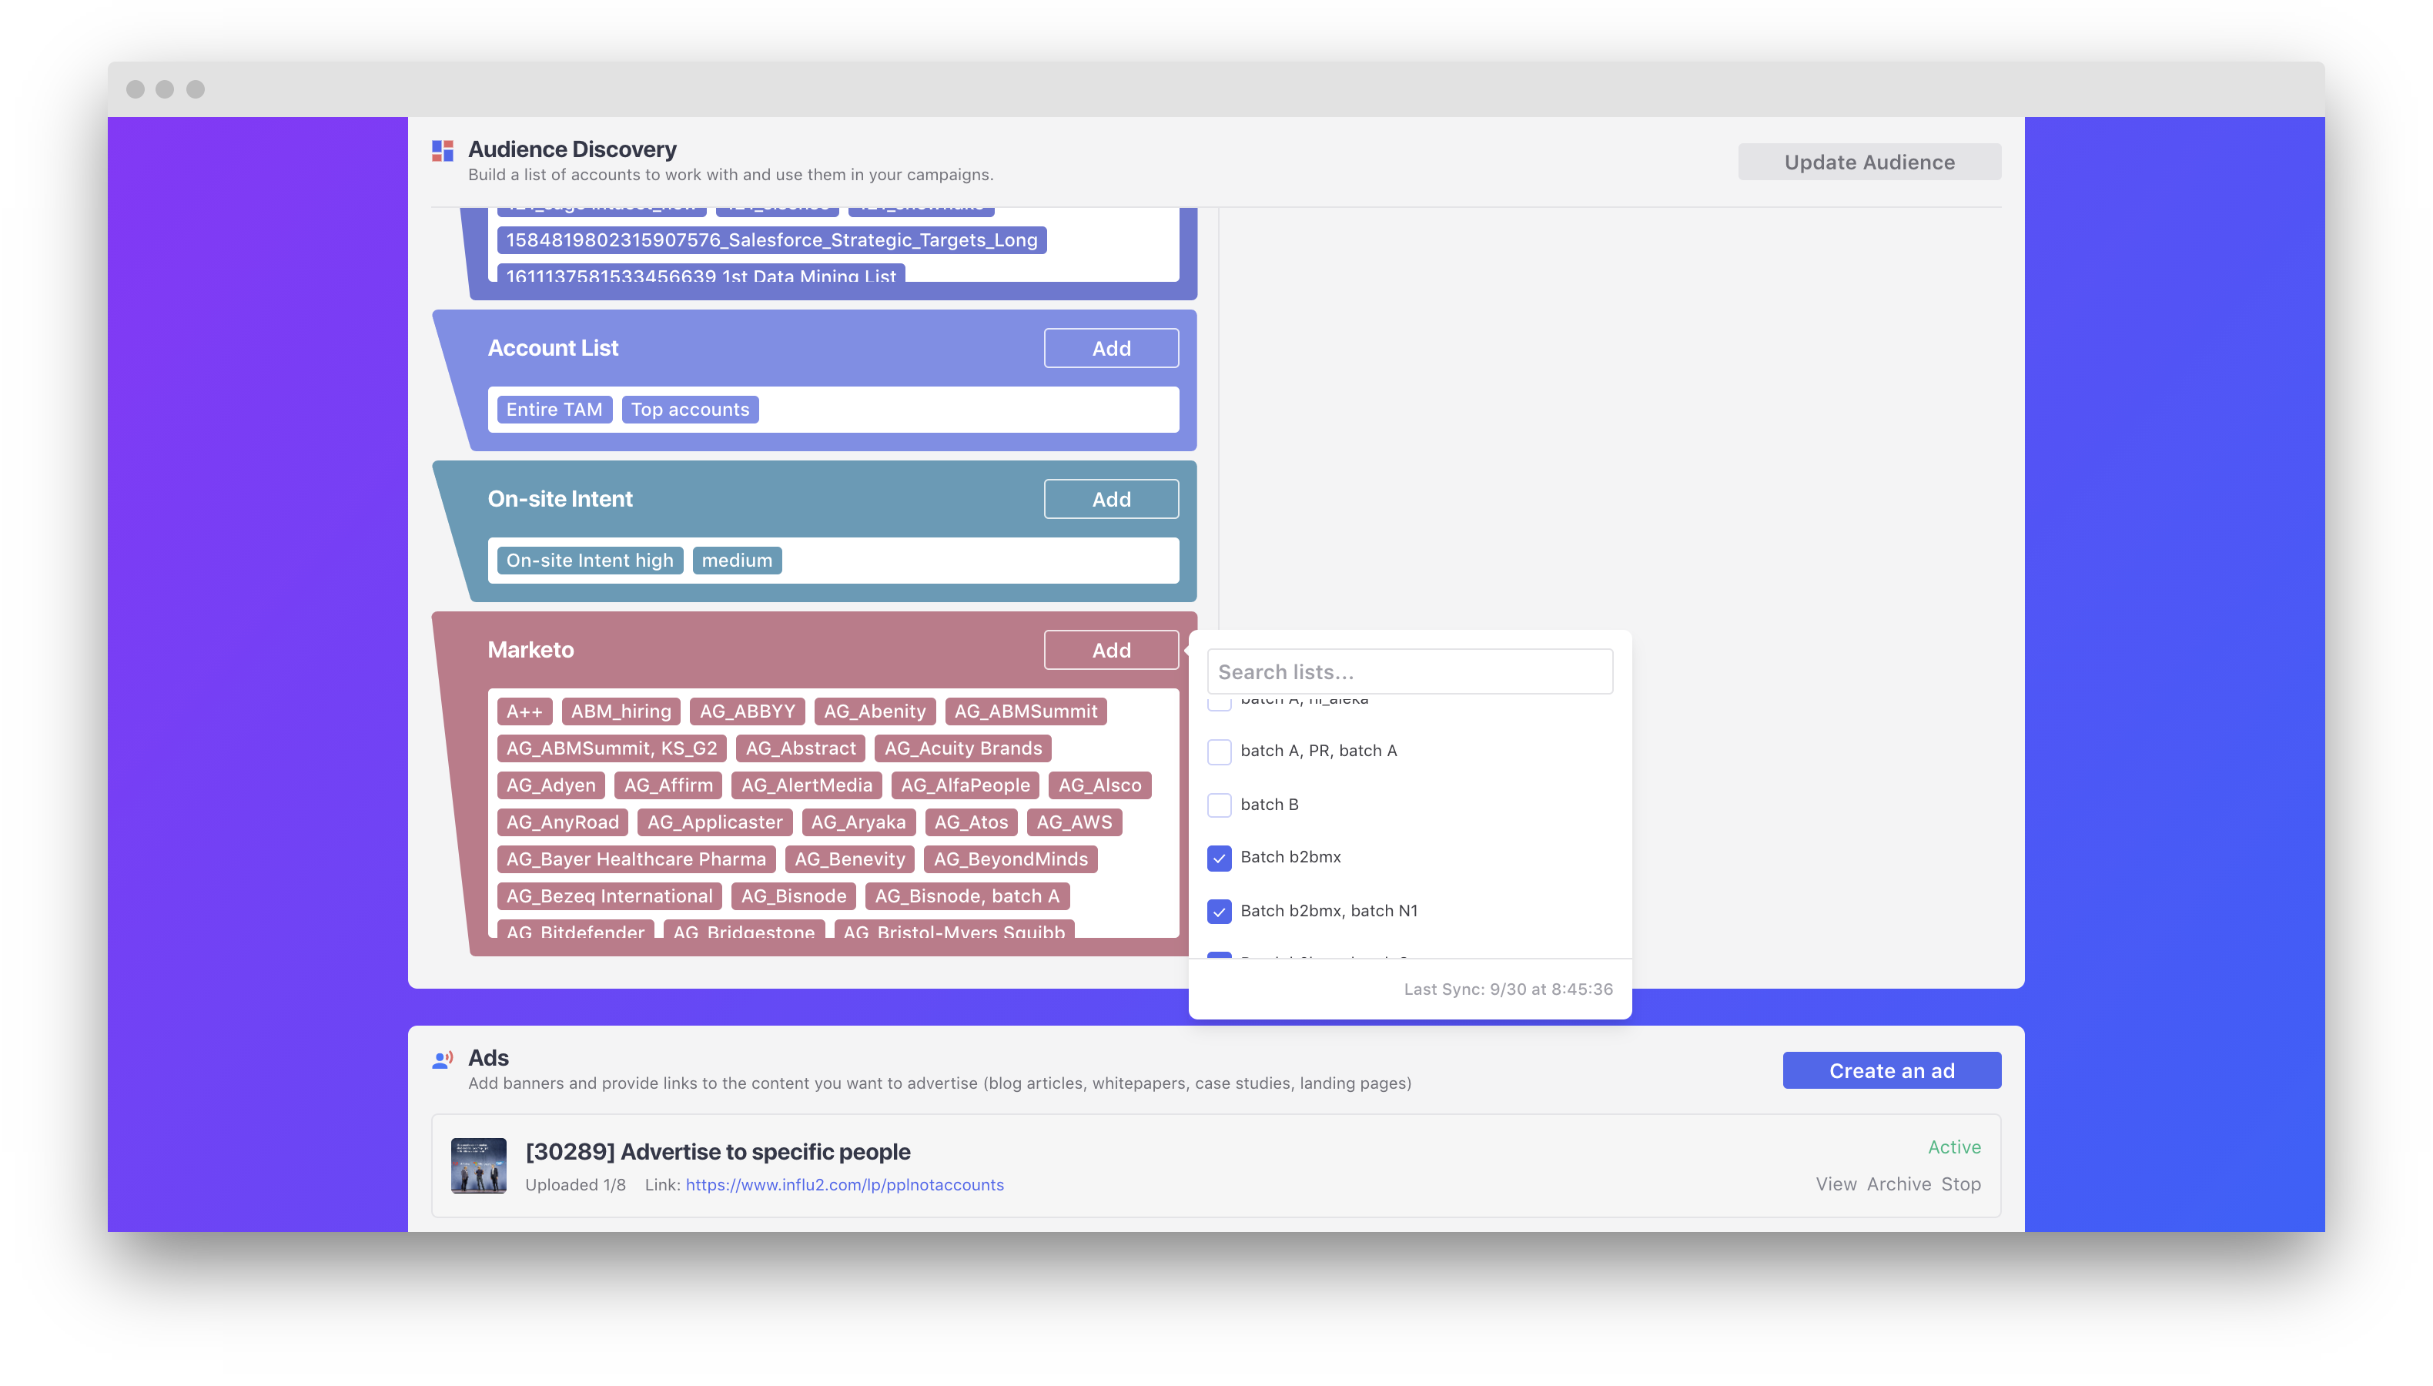Select the Entire TAM tag

click(x=554, y=410)
